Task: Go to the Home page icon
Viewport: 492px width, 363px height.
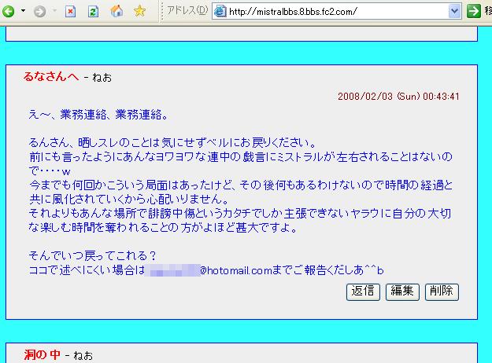Action: [117, 11]
